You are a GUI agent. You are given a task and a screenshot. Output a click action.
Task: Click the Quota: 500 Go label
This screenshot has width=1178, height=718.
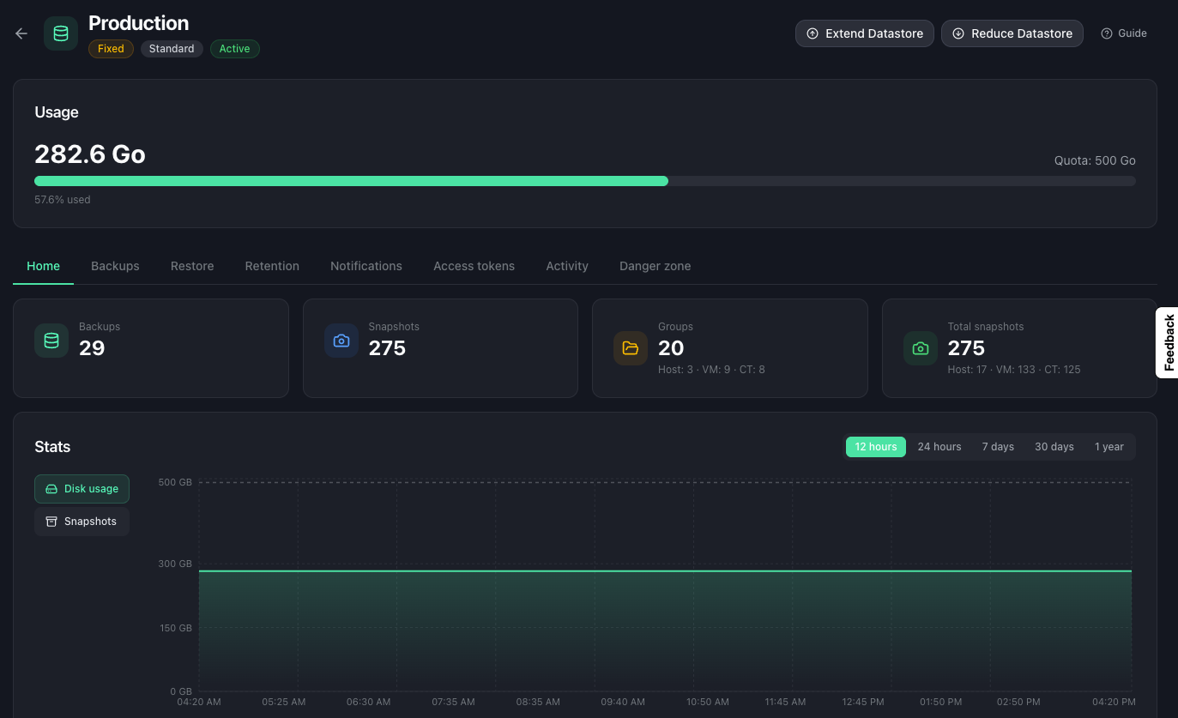coord(1095,160)
